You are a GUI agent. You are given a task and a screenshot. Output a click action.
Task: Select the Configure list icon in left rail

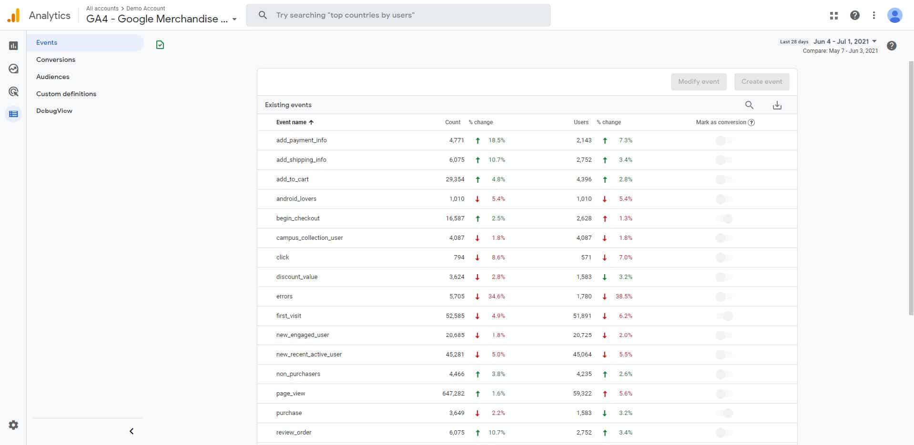[x=13, y=114]
